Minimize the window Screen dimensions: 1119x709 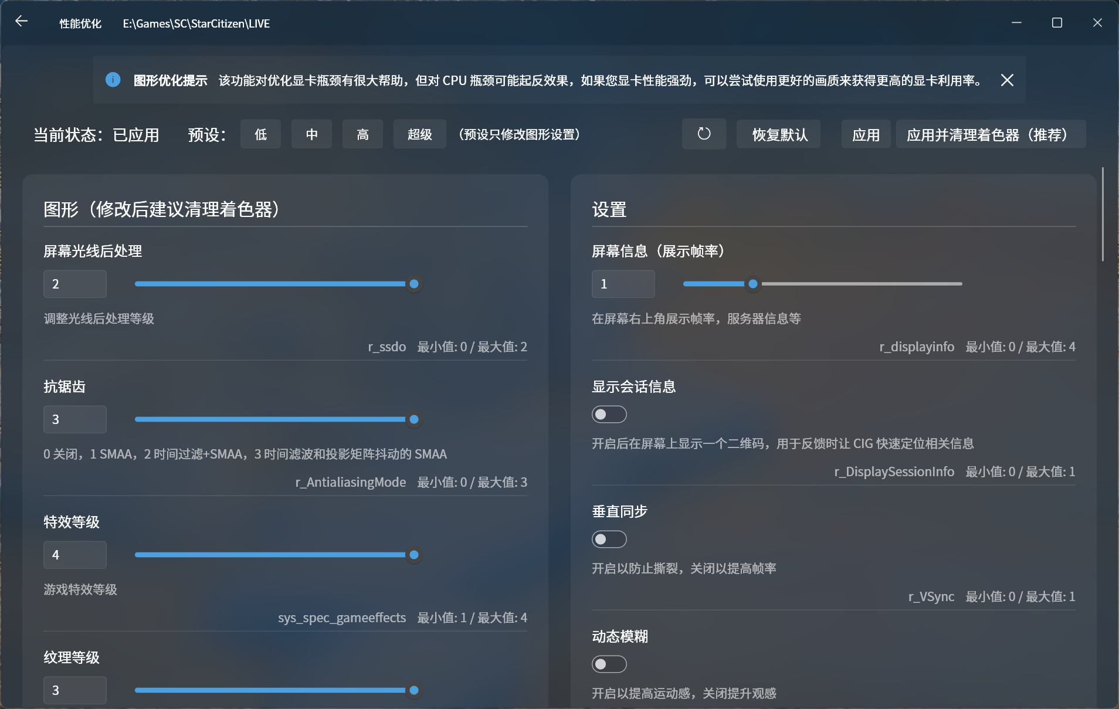tap(1016, 22)
